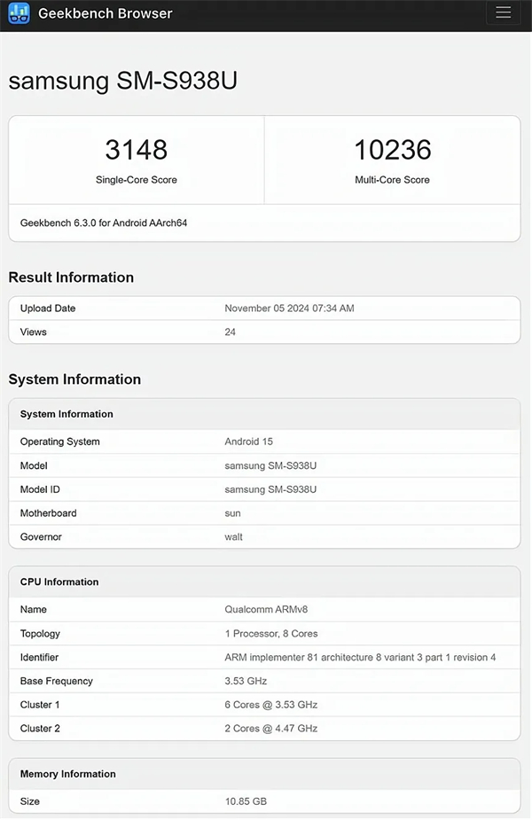Click the Governor label
Image resolution: width=532 pixels, height=820 pixels.
[41, 537]
